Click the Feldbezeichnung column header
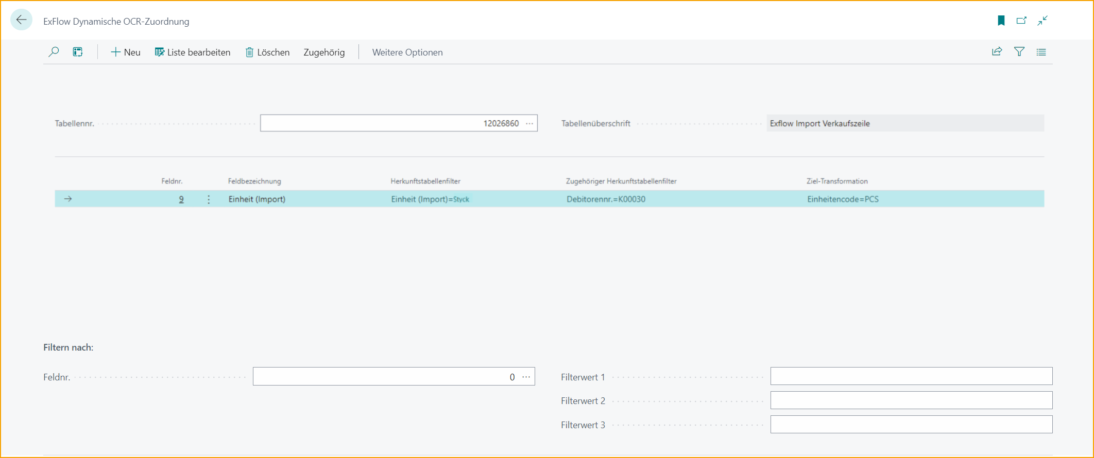The height and width of the screenshot is (458, 1094). (x=254, y=181)
